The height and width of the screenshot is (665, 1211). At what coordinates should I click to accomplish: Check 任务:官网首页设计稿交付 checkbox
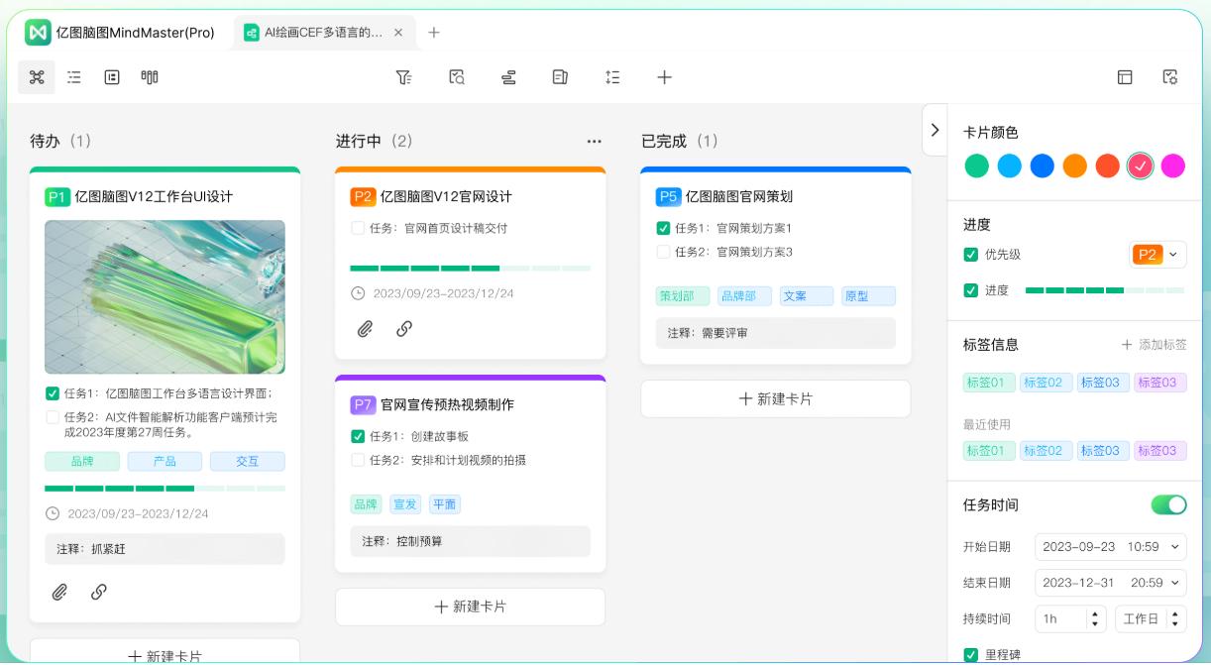click(358, 228)
